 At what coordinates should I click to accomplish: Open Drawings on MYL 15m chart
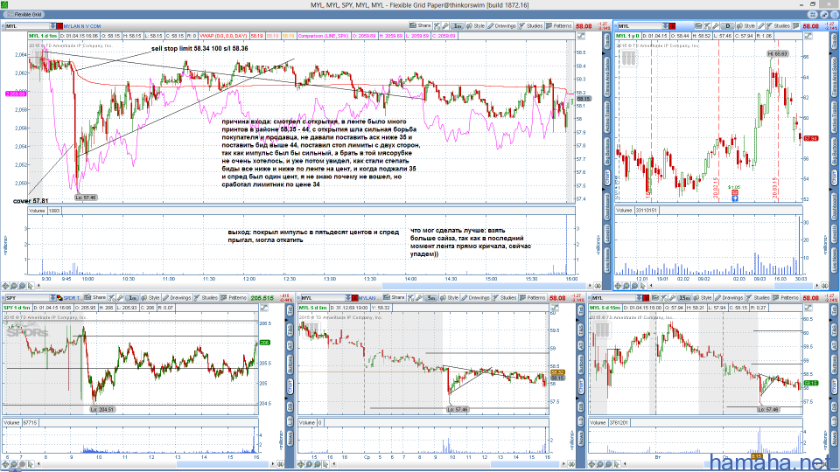coord(729,297)
